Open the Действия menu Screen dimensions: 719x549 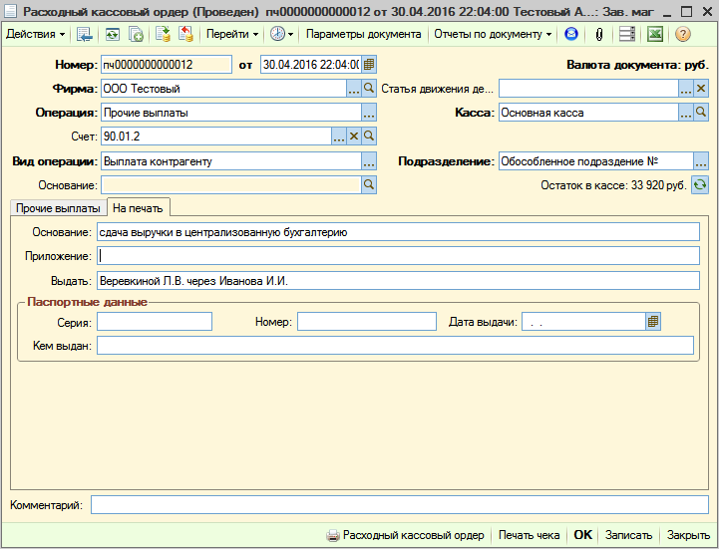click(35, 34)
